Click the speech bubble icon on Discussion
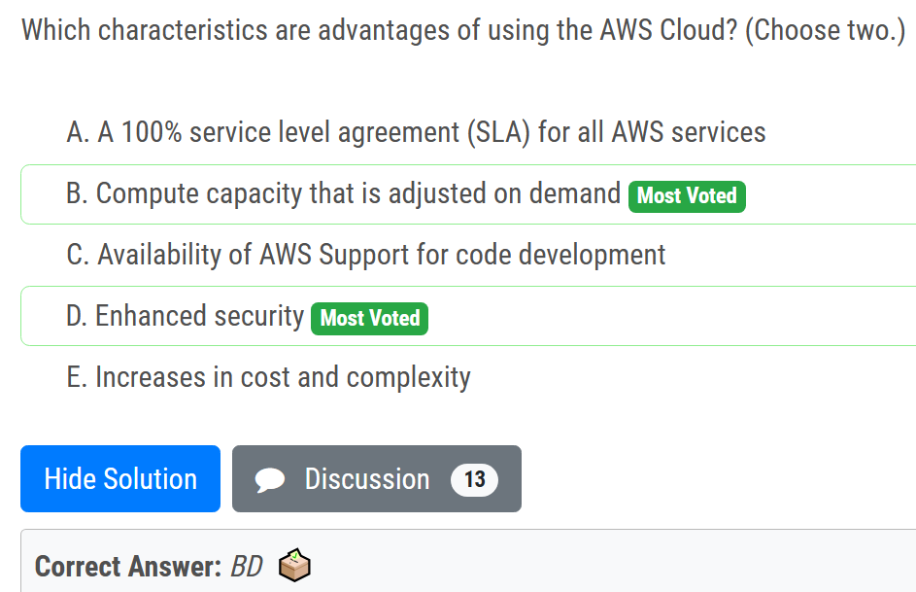916x592 pixels. point(270,479)
